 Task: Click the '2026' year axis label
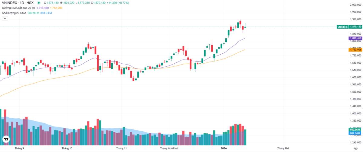coord(224,148)
